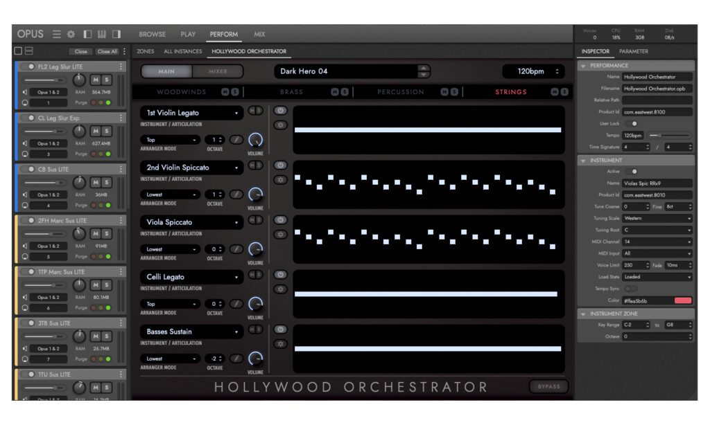710x425 pixels.
Task: Toggle the instrument Active switch
Action: tap(631, 172)
